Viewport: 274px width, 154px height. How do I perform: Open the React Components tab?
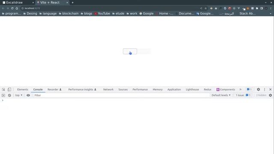pos(226,89)
